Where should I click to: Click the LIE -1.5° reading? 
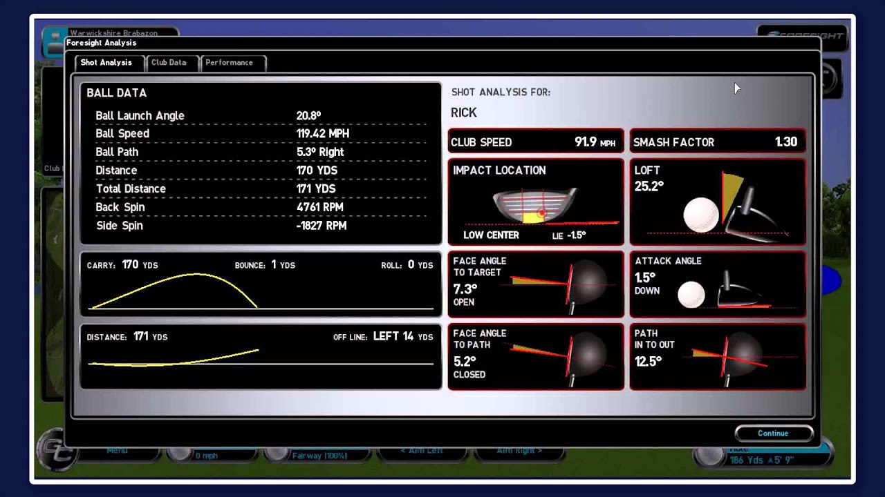click(x=568, y=235)
